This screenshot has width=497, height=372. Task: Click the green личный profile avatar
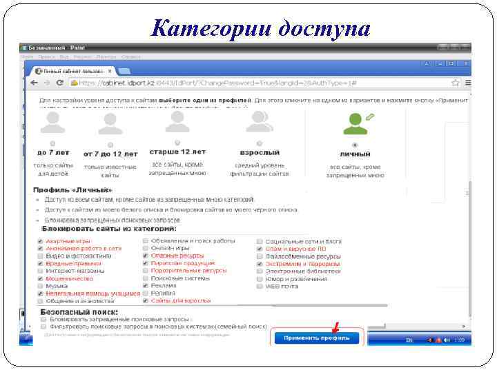tap(355, 124)
